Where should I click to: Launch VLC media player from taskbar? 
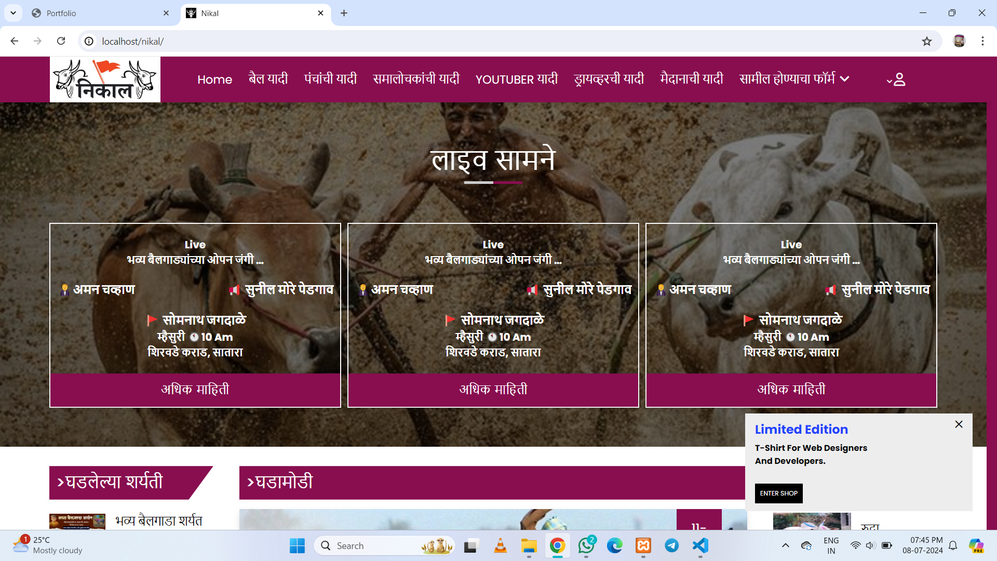pyautogui.click(x=500, y=545)
